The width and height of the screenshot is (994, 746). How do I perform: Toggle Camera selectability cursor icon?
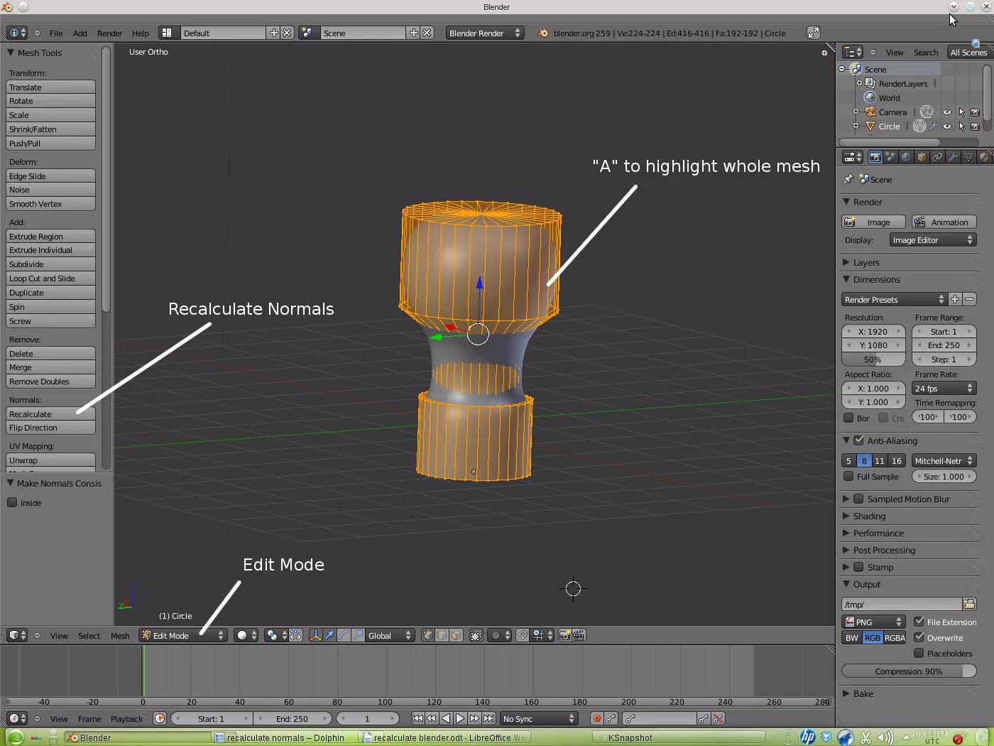pos(961,112)
